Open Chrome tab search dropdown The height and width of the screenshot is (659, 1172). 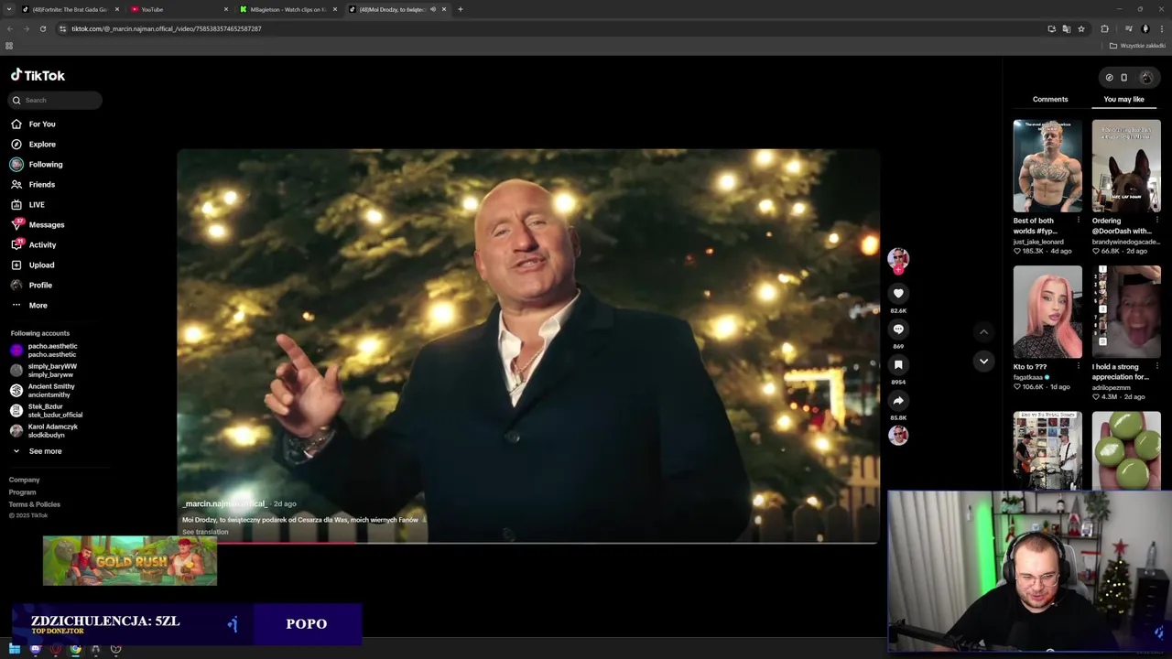[x=9, y=9]
